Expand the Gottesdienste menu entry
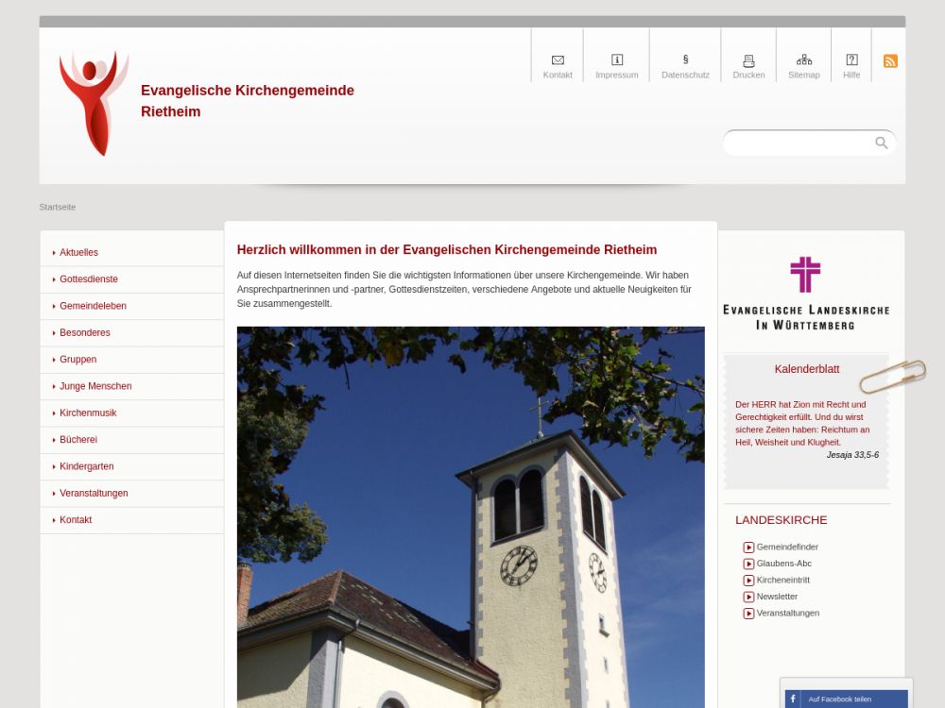Viewport: 945px width, 708px height. (x=89, y=279)
